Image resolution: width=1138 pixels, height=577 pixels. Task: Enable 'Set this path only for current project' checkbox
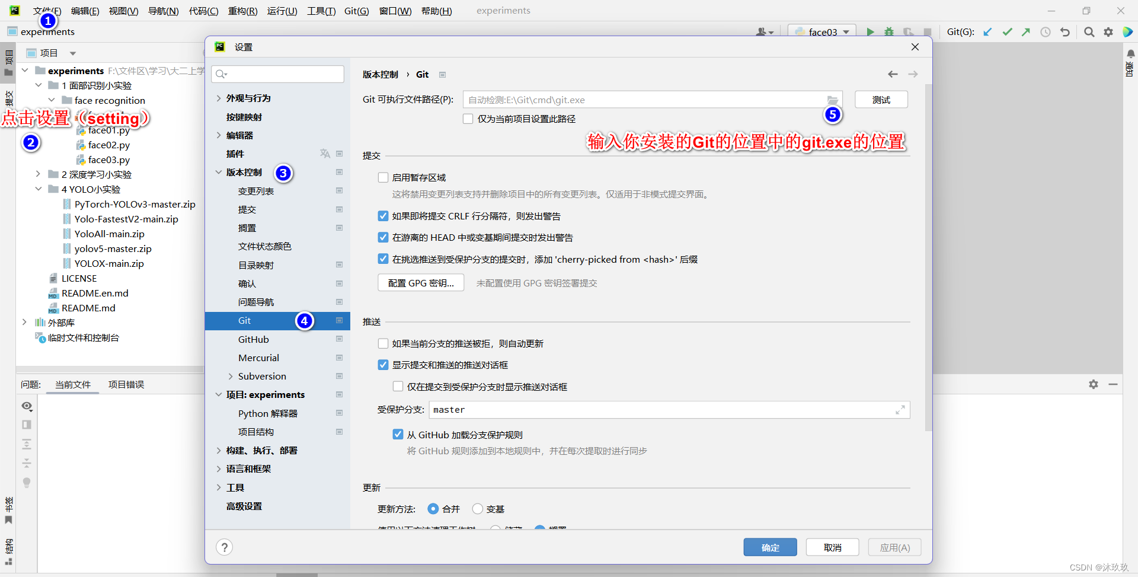(468, 119)
